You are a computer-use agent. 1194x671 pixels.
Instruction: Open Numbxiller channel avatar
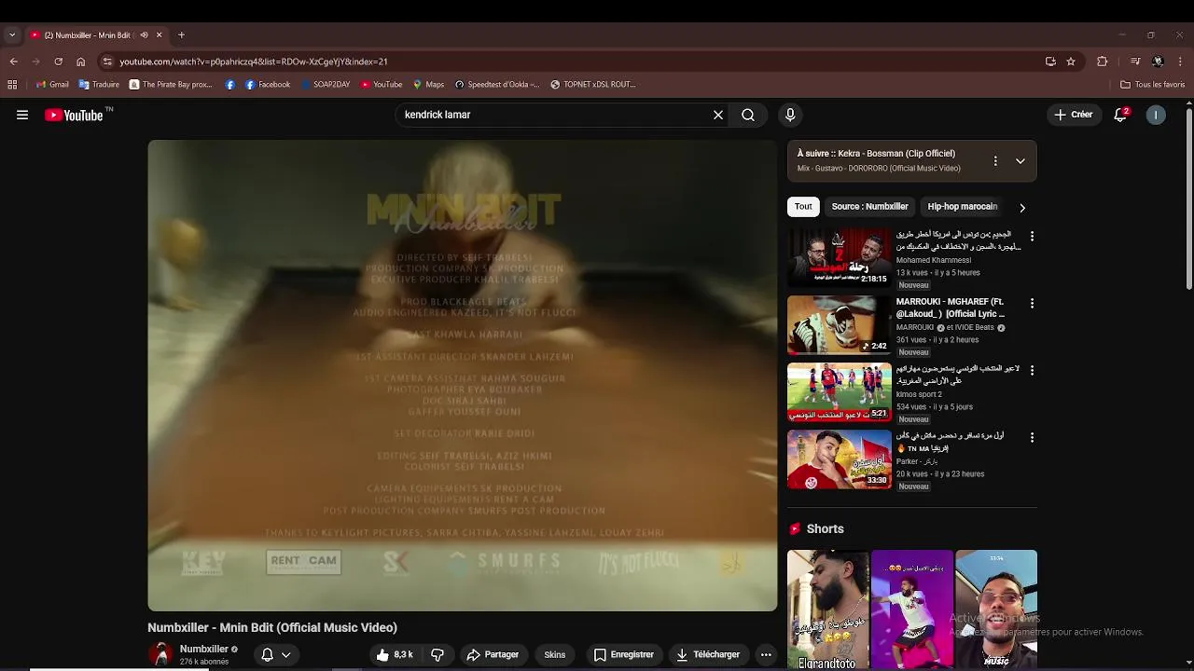(x=161, y=654)
